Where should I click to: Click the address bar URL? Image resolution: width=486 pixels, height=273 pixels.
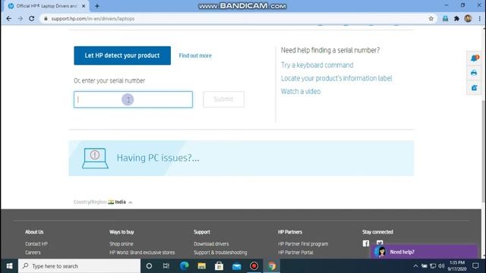(93, 18)
